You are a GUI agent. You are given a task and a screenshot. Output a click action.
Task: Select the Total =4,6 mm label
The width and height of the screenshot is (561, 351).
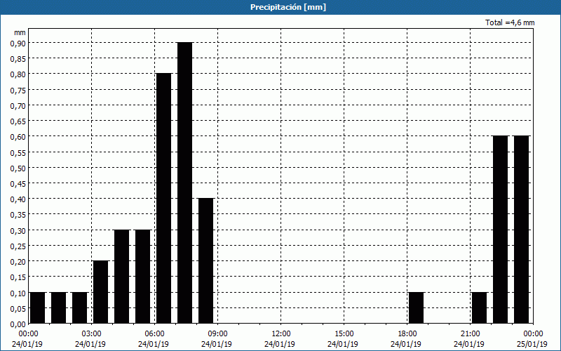[510, 22]
